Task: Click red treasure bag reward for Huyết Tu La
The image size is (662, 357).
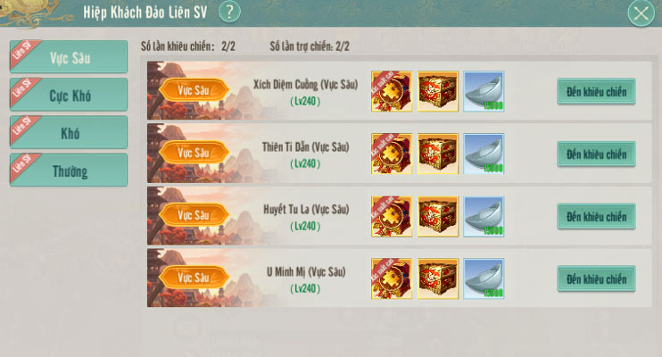Action: coord(392,216)
